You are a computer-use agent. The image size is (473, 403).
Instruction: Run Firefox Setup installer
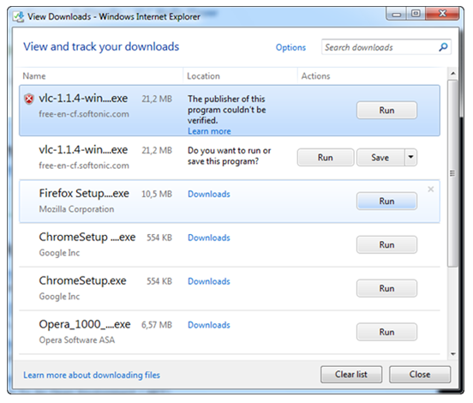pyautogui.click(x=386, y=201)
